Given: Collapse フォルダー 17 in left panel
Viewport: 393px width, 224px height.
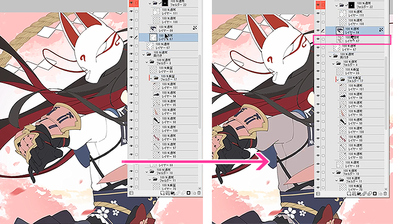Looking at the screenshot, I should (151, 78).
